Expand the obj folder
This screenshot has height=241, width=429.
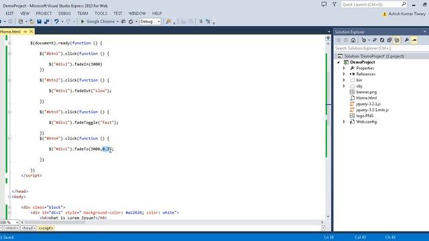point(344,86)
